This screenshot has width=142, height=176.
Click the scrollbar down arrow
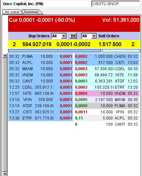(x=5, y=174)
